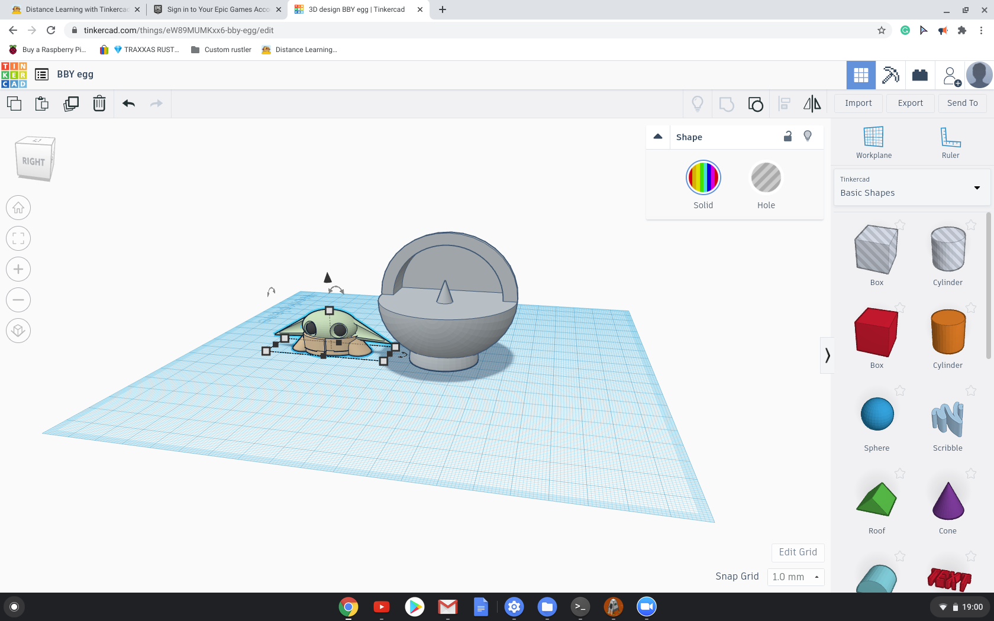Favorite the red Box shape star
This screenshot has height=621, width=994.
click(900, 308)
